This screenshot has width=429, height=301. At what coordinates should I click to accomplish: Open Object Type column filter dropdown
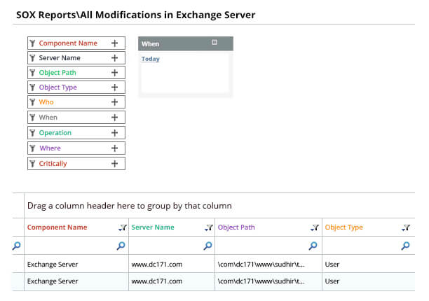click(x=406, y=227)
